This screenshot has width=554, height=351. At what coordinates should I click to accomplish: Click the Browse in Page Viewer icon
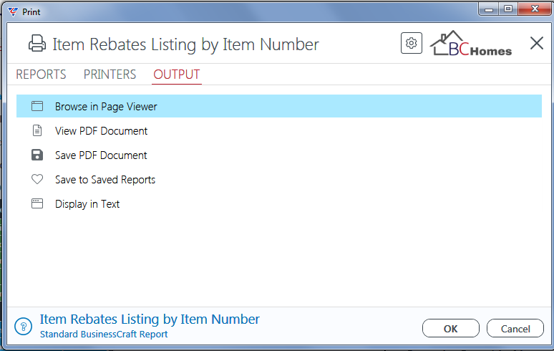37,106
